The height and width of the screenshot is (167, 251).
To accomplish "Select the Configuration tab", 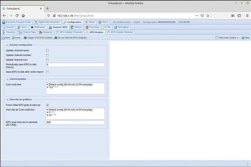I will [72, 22].
